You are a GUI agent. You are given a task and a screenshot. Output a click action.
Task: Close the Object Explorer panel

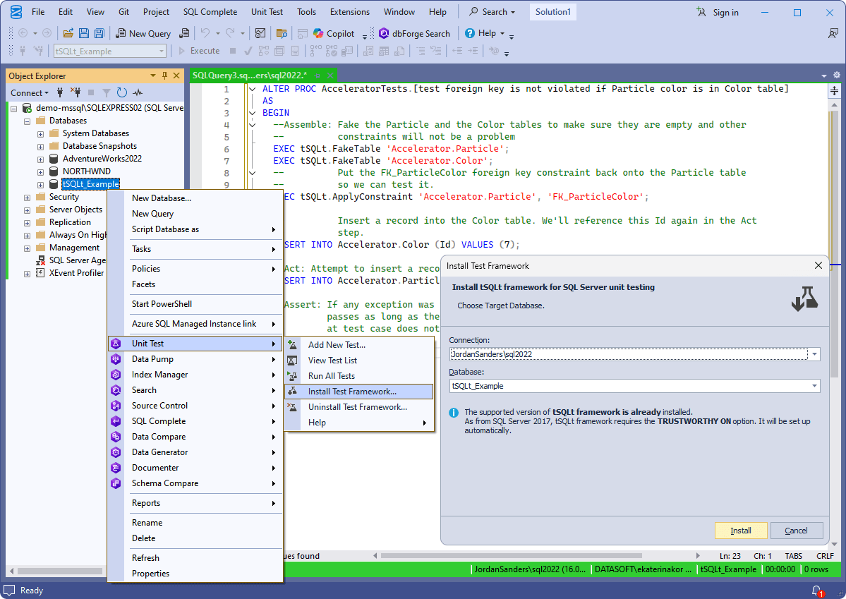coord(176,75)
